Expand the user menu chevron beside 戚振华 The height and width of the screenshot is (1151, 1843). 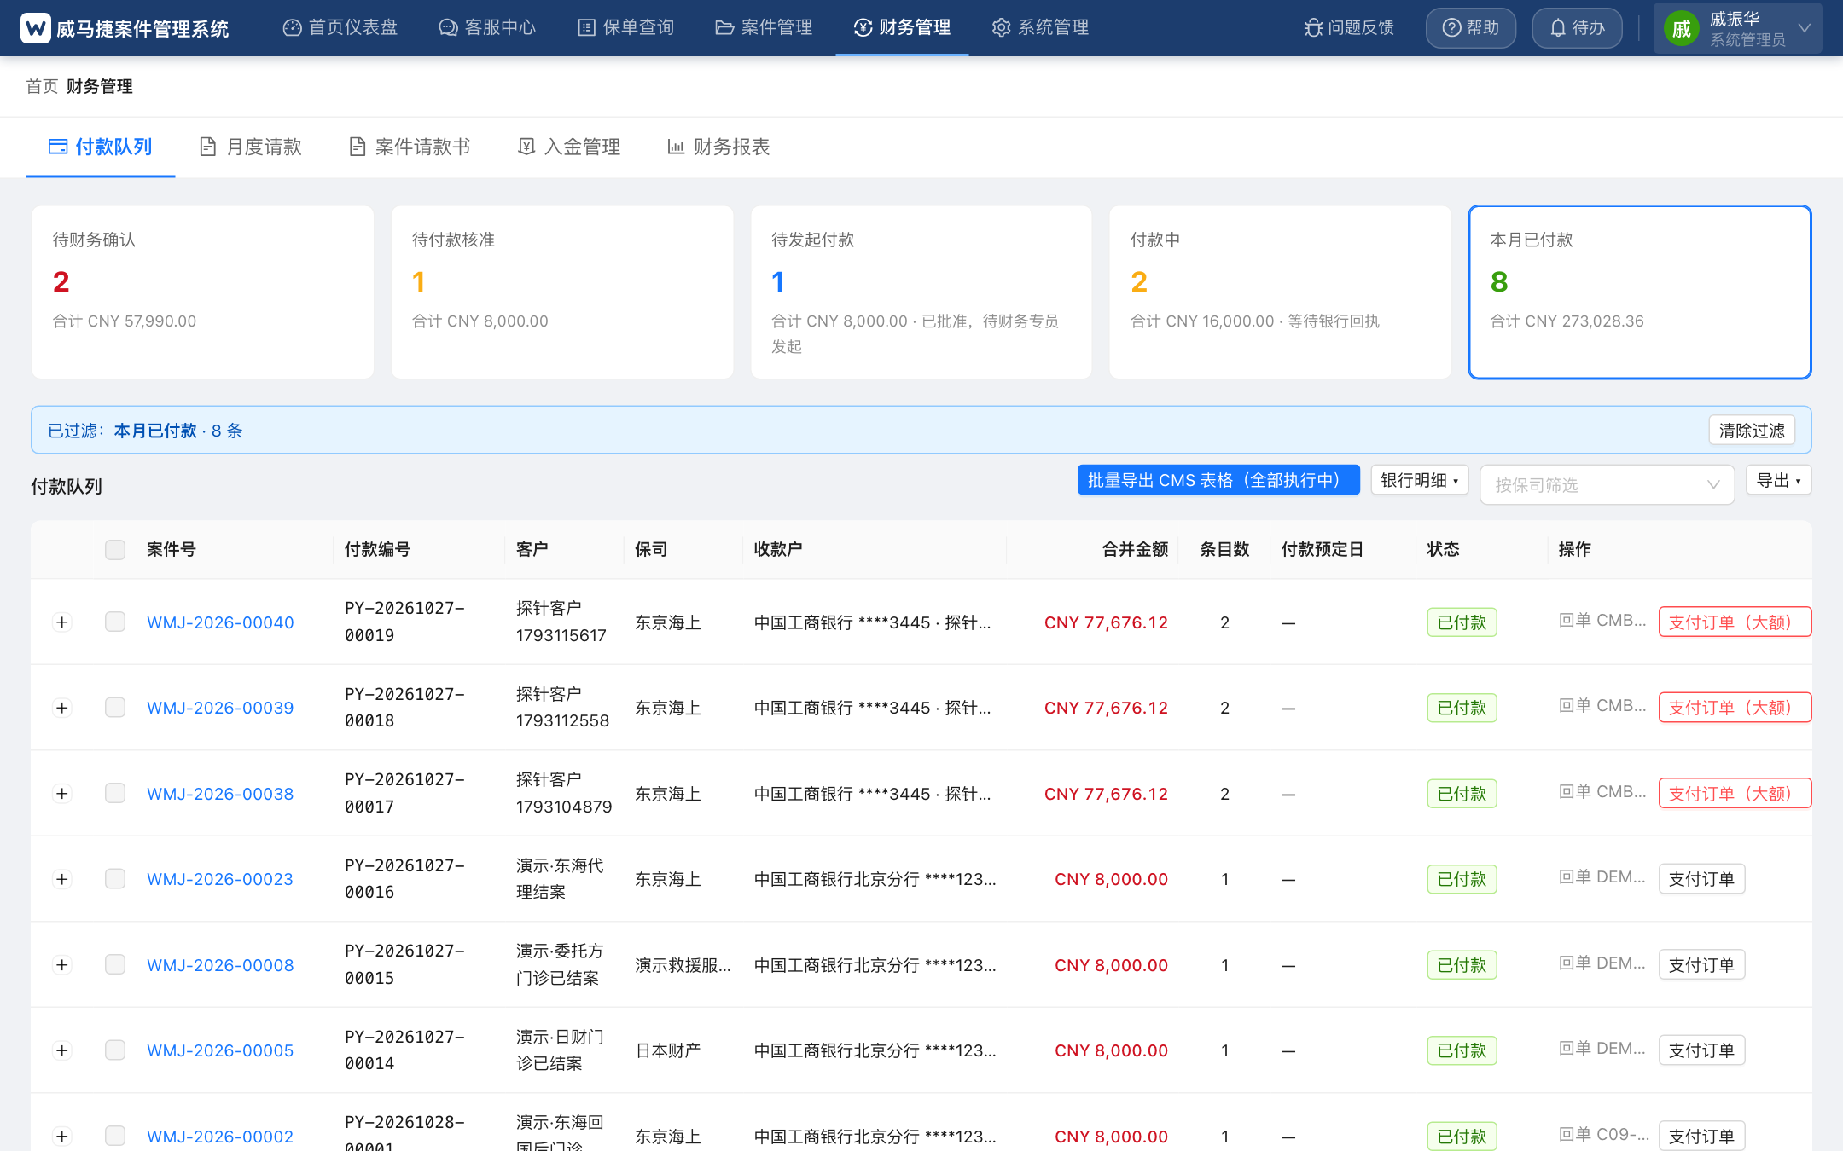pyautogui.click(x=1805, y=28)
